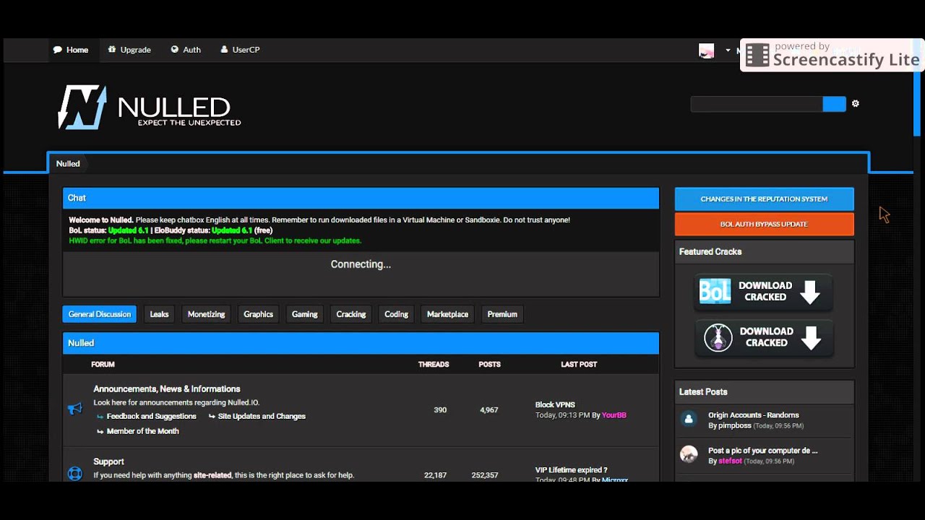Open Origin Accounts - Randoms post

[x=753, y=415]
